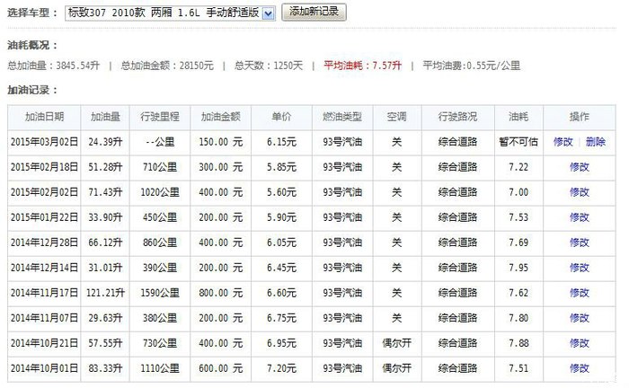Click the 加油金额 column header

[x=221, y=117]
